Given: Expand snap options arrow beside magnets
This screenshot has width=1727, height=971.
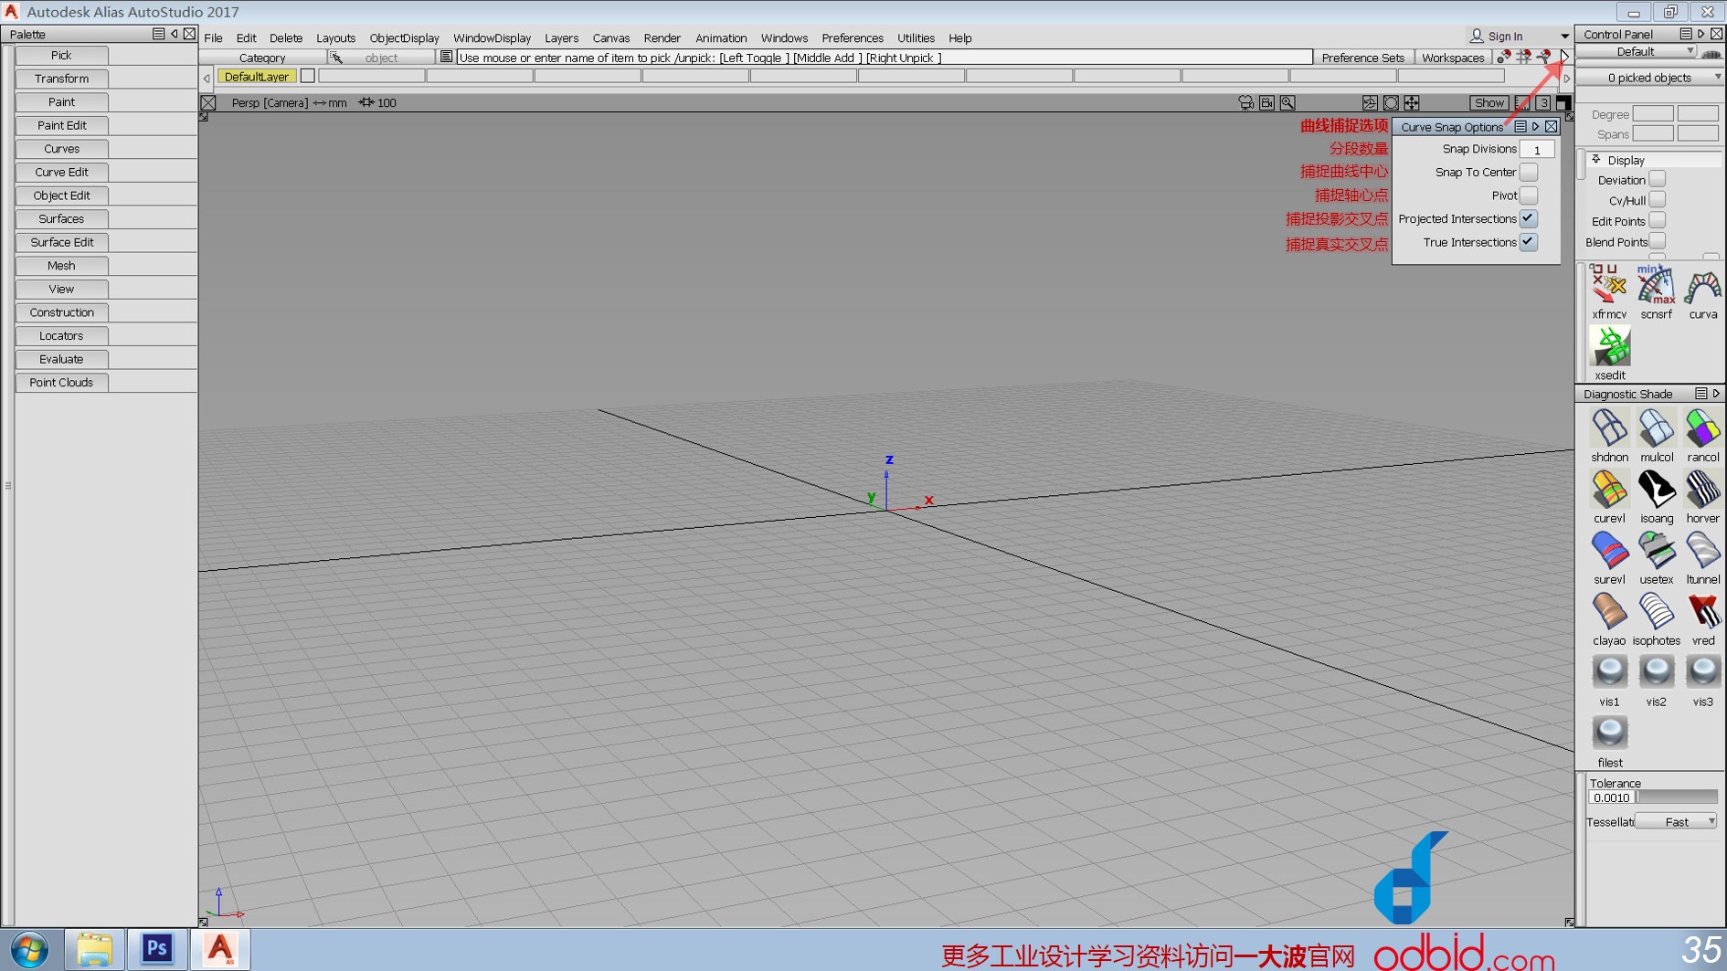Looking at the screenshot, I should [1564, 57].
